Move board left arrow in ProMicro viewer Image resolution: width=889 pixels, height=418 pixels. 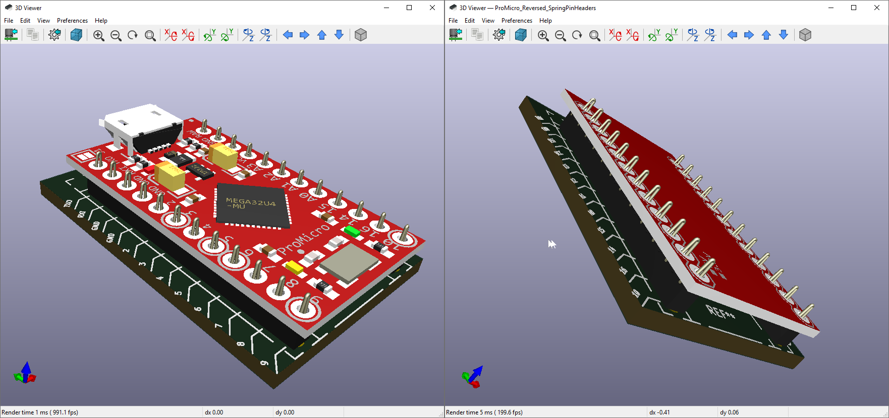tap(732, 35)
